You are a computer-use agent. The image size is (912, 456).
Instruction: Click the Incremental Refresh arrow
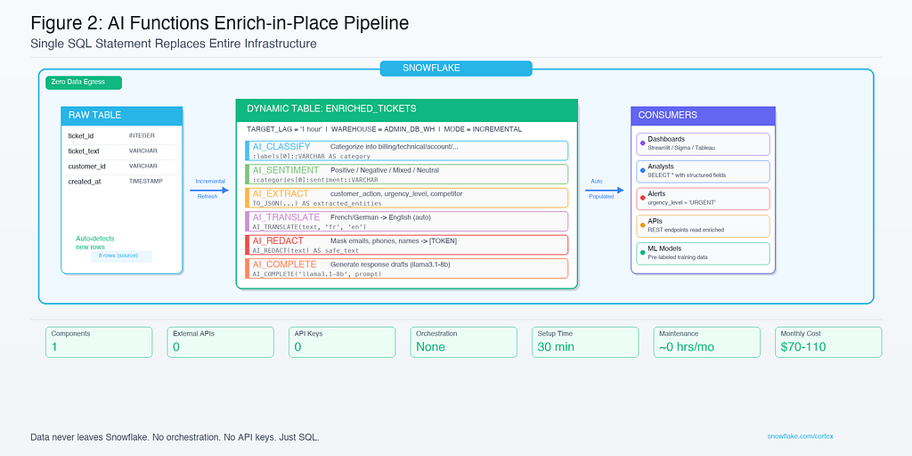tap(210, 190)
